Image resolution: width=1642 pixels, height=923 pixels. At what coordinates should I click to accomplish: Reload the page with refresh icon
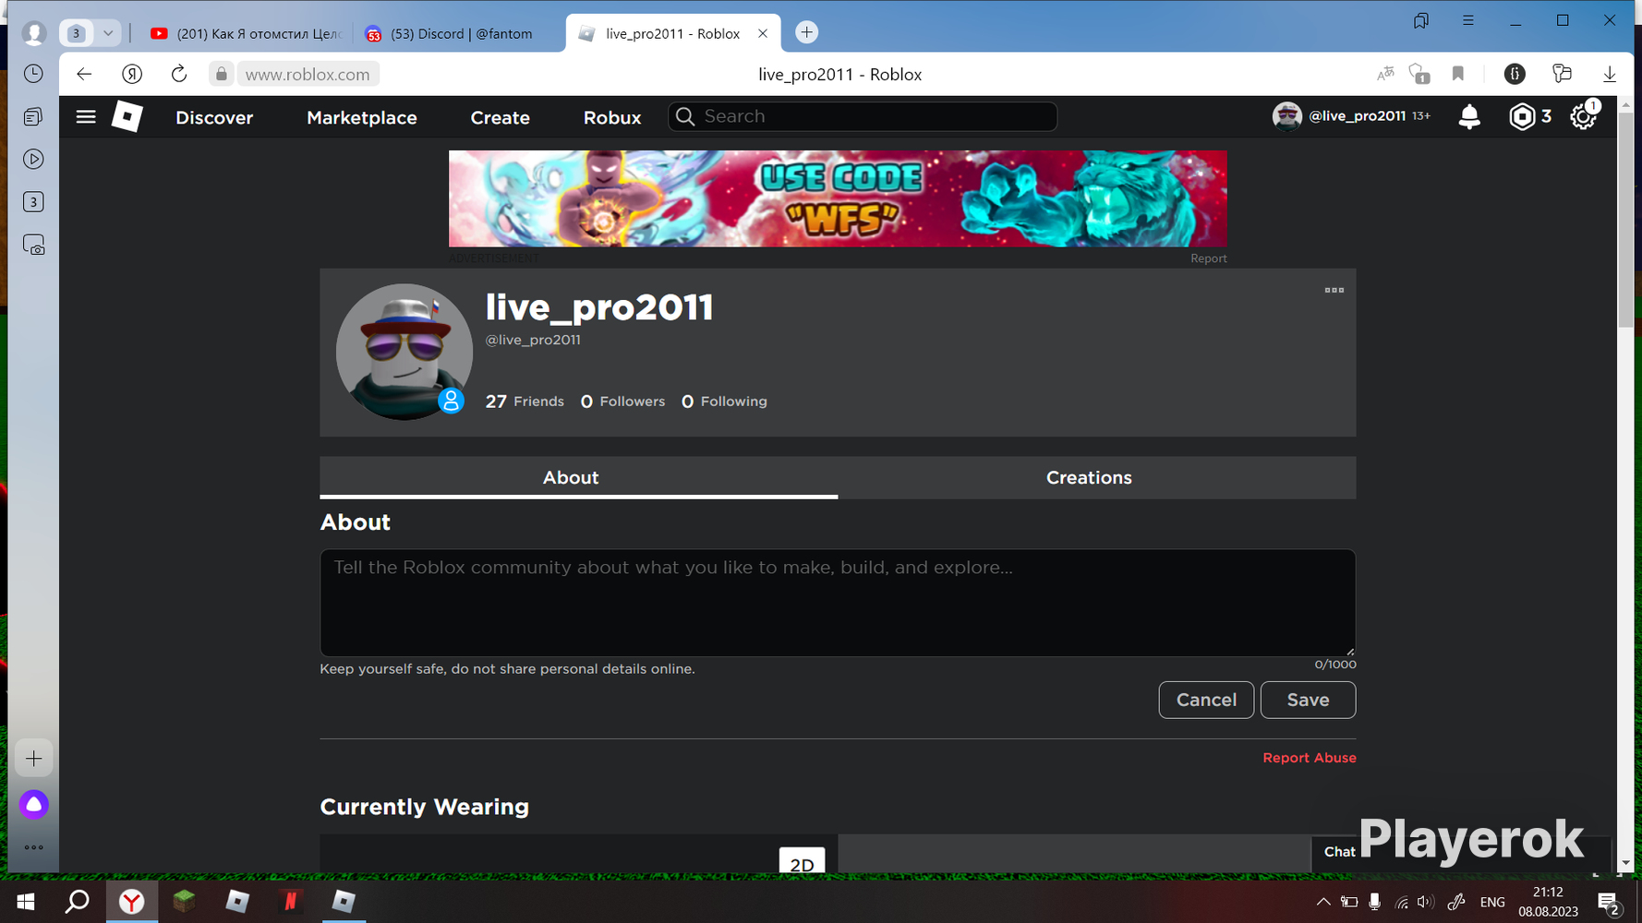(x=179, y=74)
